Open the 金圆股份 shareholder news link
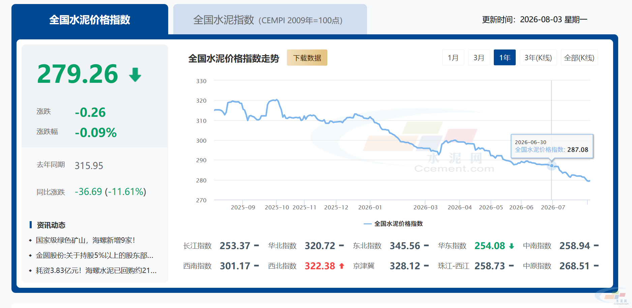This screenshot has width=632, height=308. [x=94, y=255]
